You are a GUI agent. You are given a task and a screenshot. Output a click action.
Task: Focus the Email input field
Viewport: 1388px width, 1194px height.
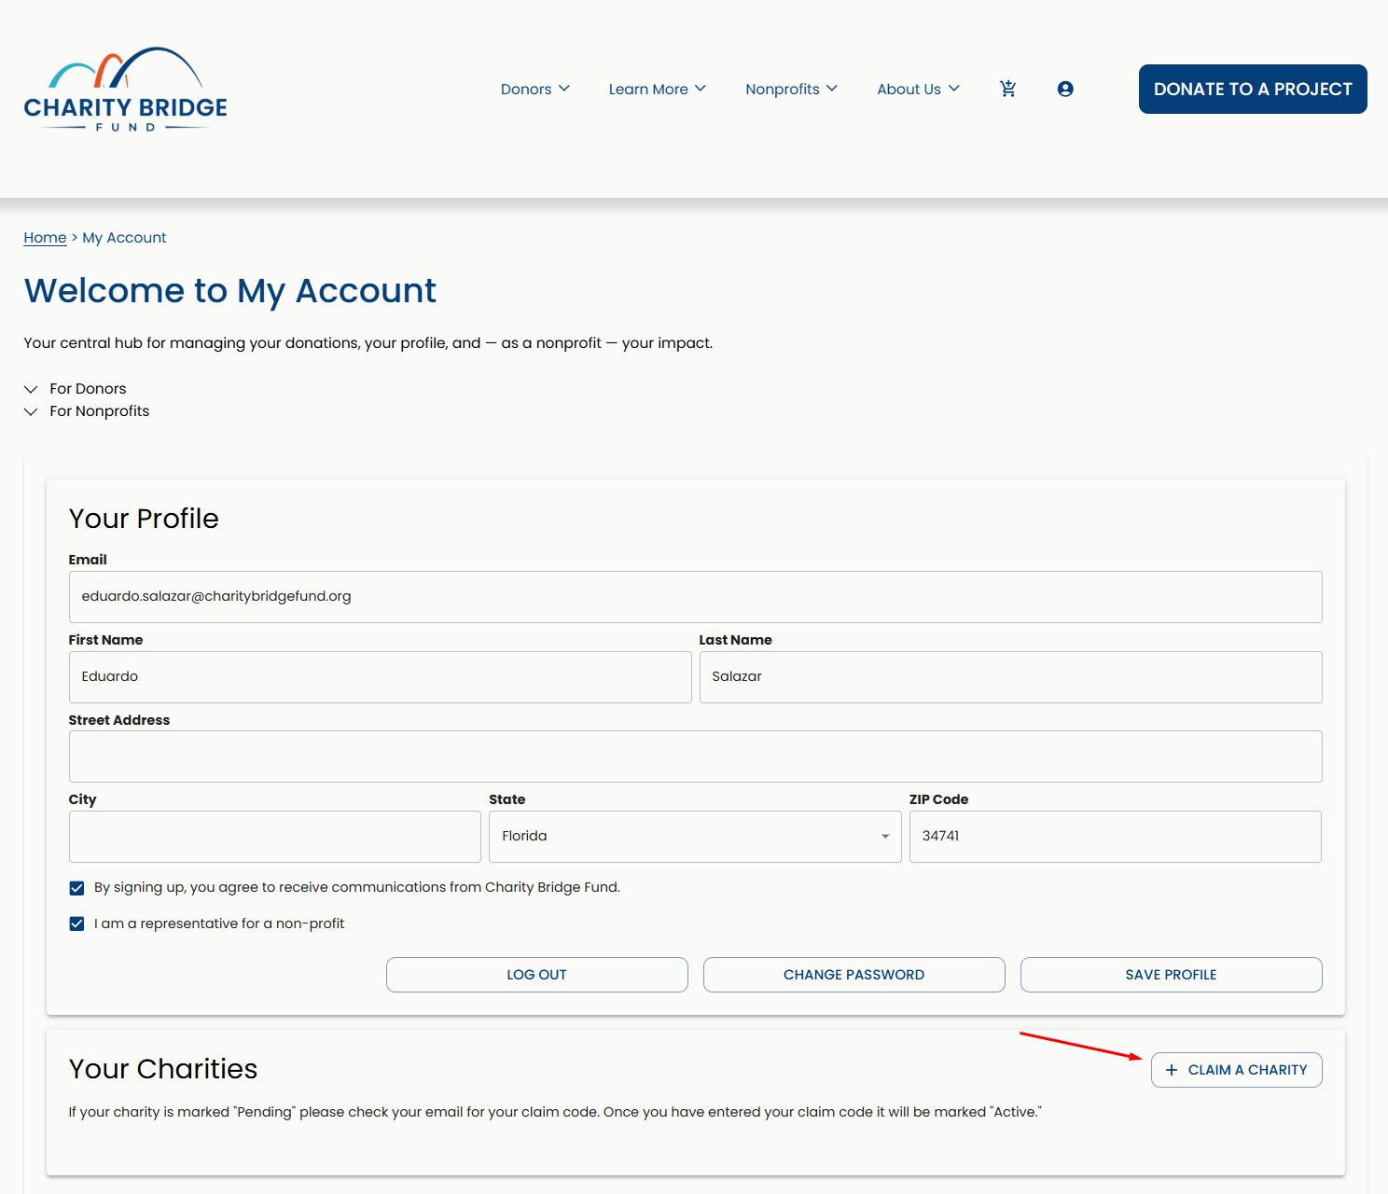[x=696, y=597]
